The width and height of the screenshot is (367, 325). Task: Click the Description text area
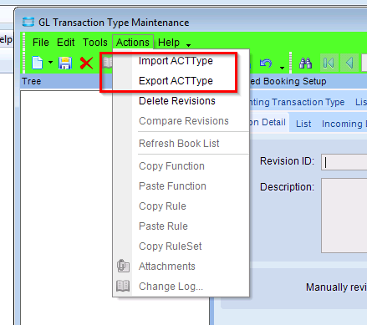pyautogui.click(x=344, y=216)
